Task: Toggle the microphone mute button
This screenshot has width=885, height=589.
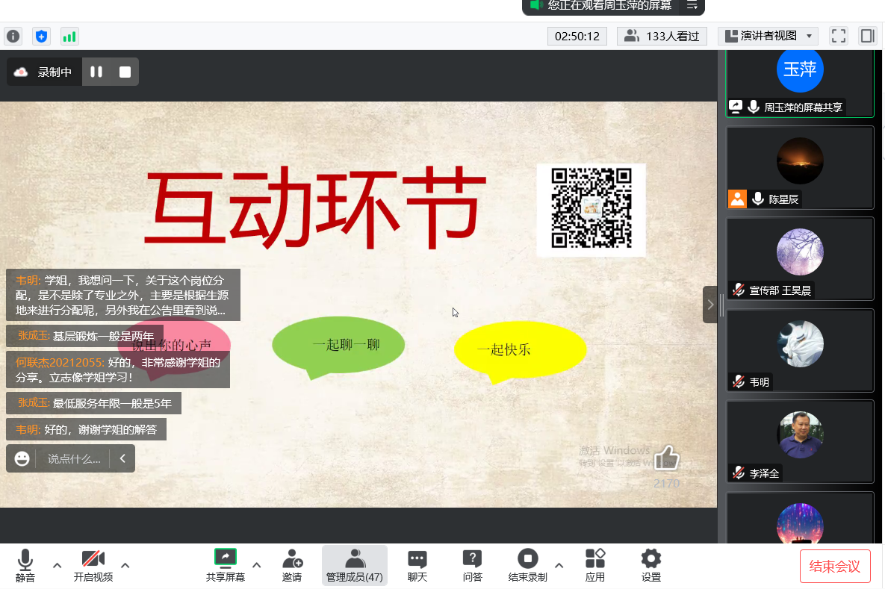Action: click(25, 565)
